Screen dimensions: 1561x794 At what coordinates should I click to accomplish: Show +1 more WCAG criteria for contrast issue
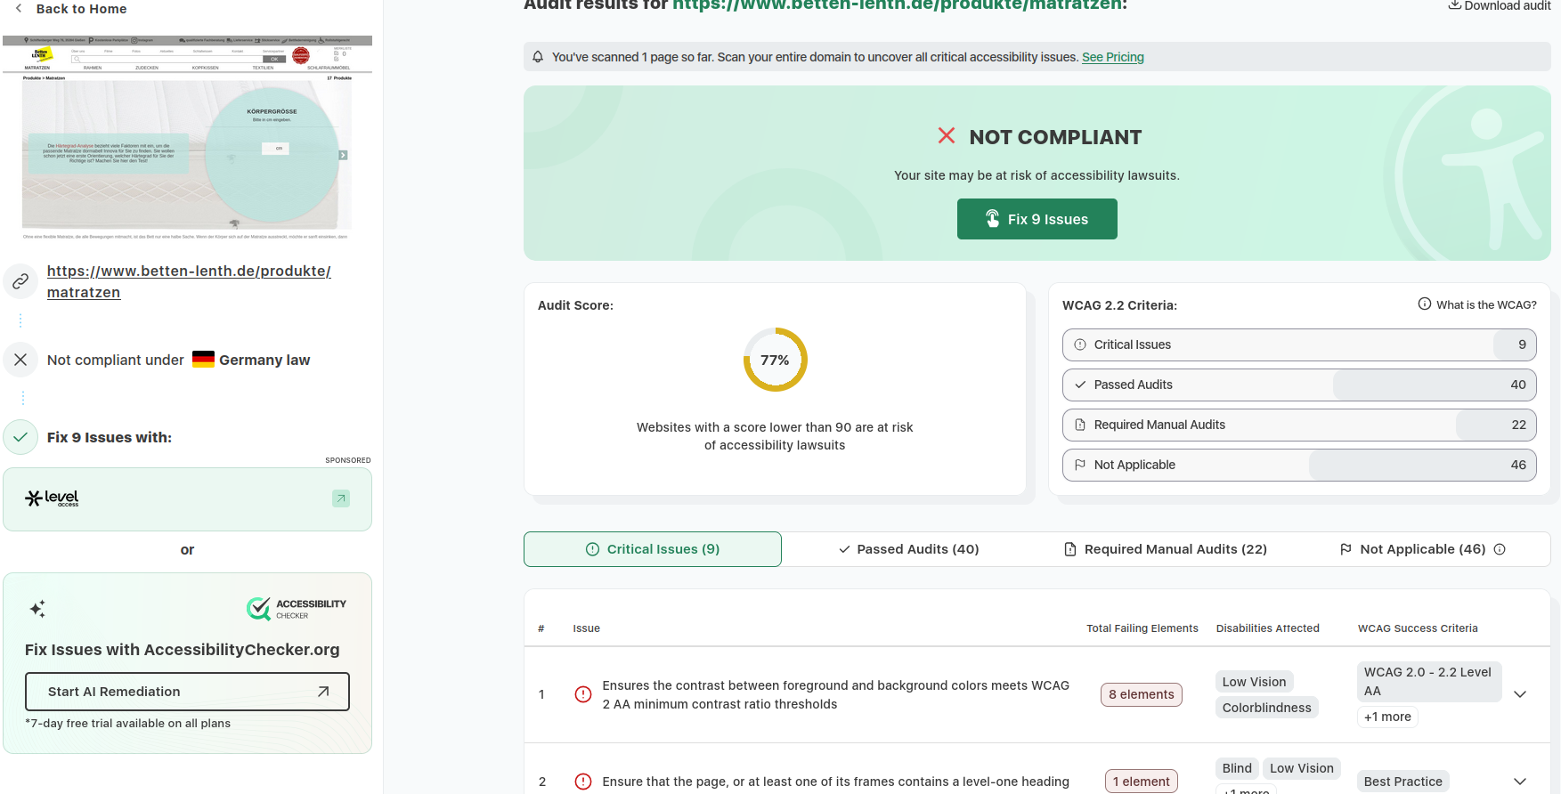click(1387, 717)
